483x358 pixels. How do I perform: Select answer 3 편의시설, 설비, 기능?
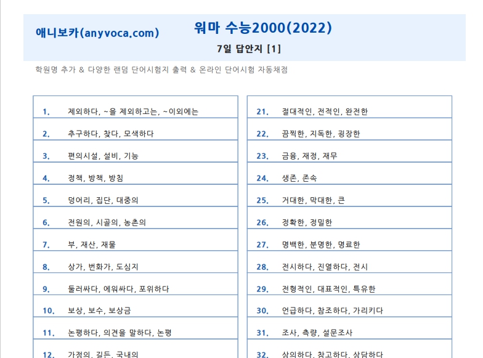pyautogui.click(x=103, y=156)
